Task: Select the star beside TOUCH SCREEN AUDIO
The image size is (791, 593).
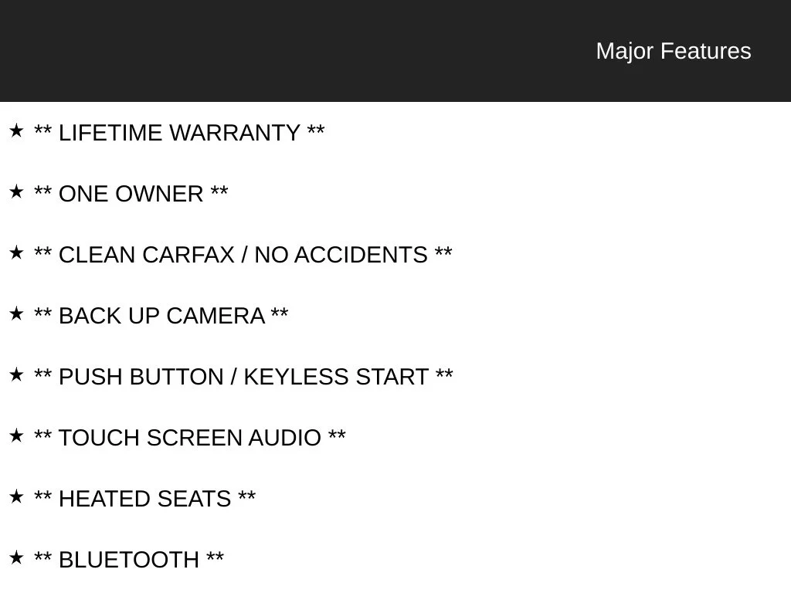Action: coord(16,436)
